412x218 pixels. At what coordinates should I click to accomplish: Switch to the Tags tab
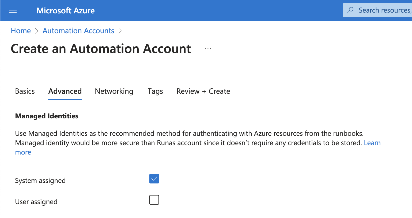click(x=155, y=91)
